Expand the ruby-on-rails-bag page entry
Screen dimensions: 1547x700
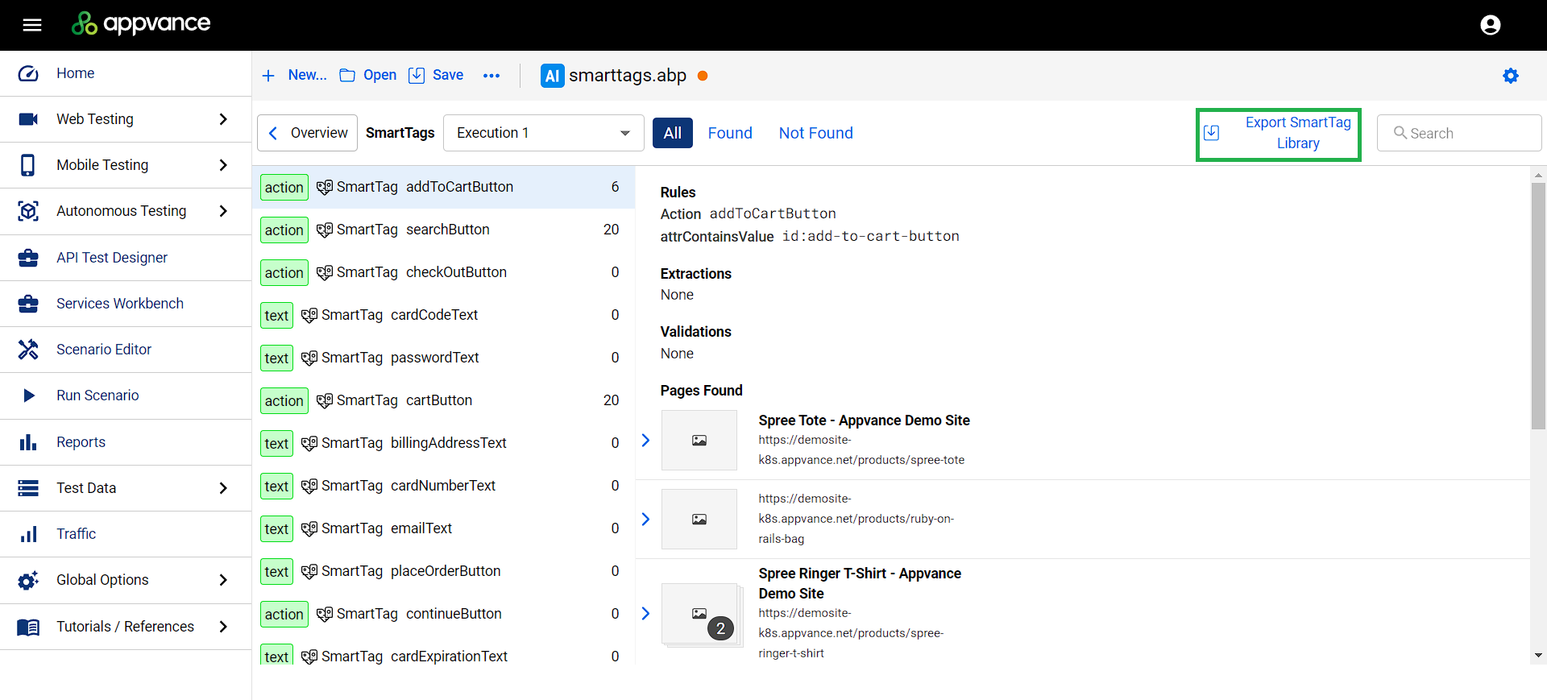(x=645, y=520)
